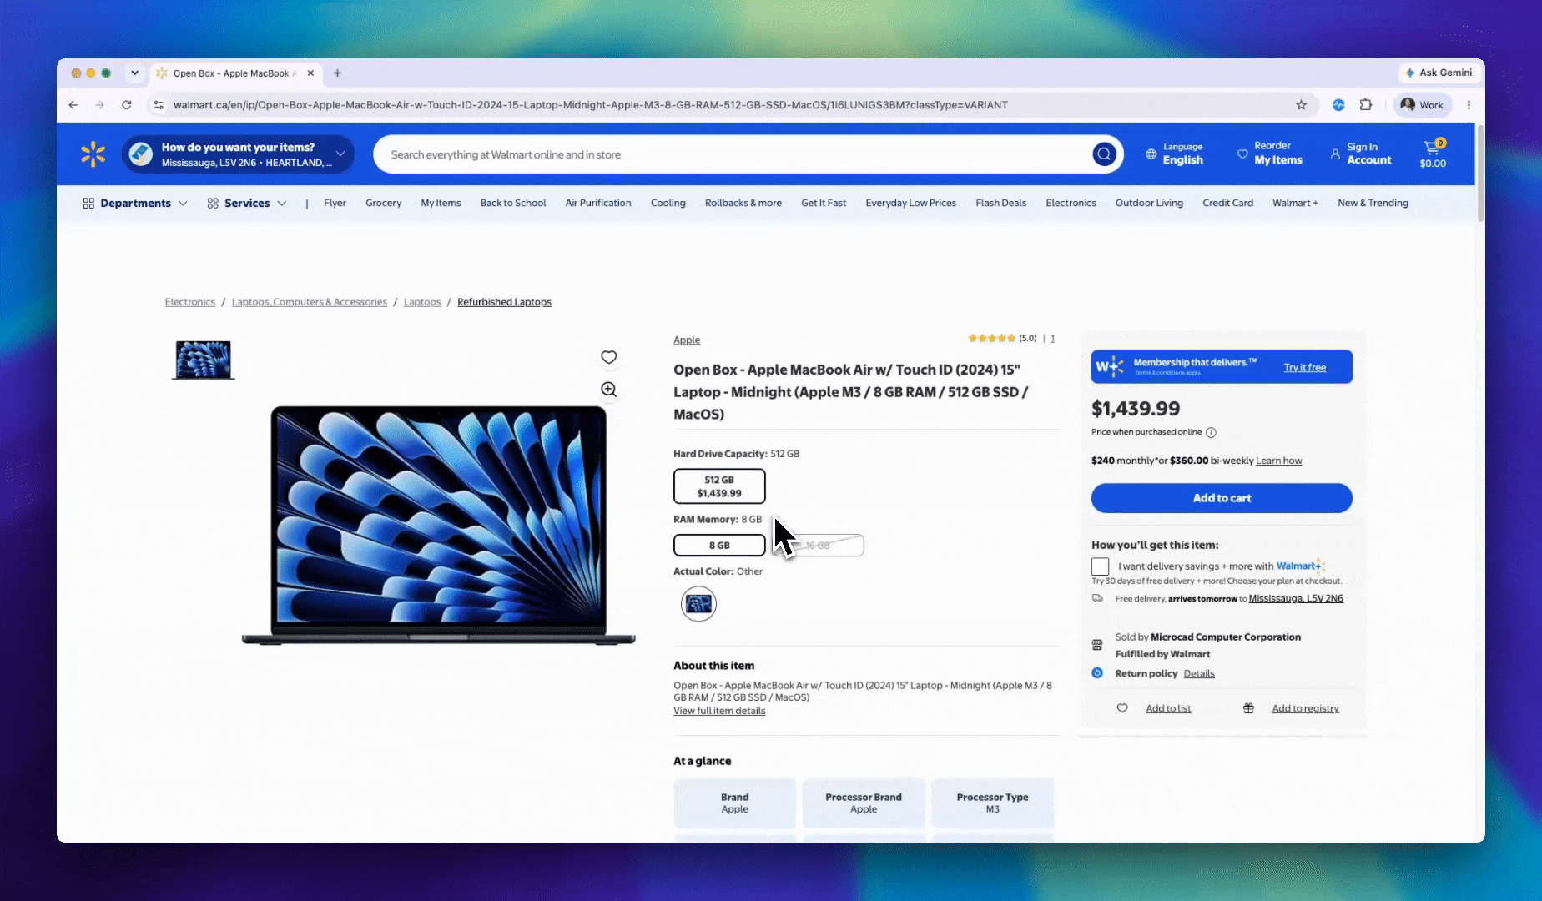Open the Credit Card nav item
This screenshot has height=901, width=1542.
click(1227, 204)
